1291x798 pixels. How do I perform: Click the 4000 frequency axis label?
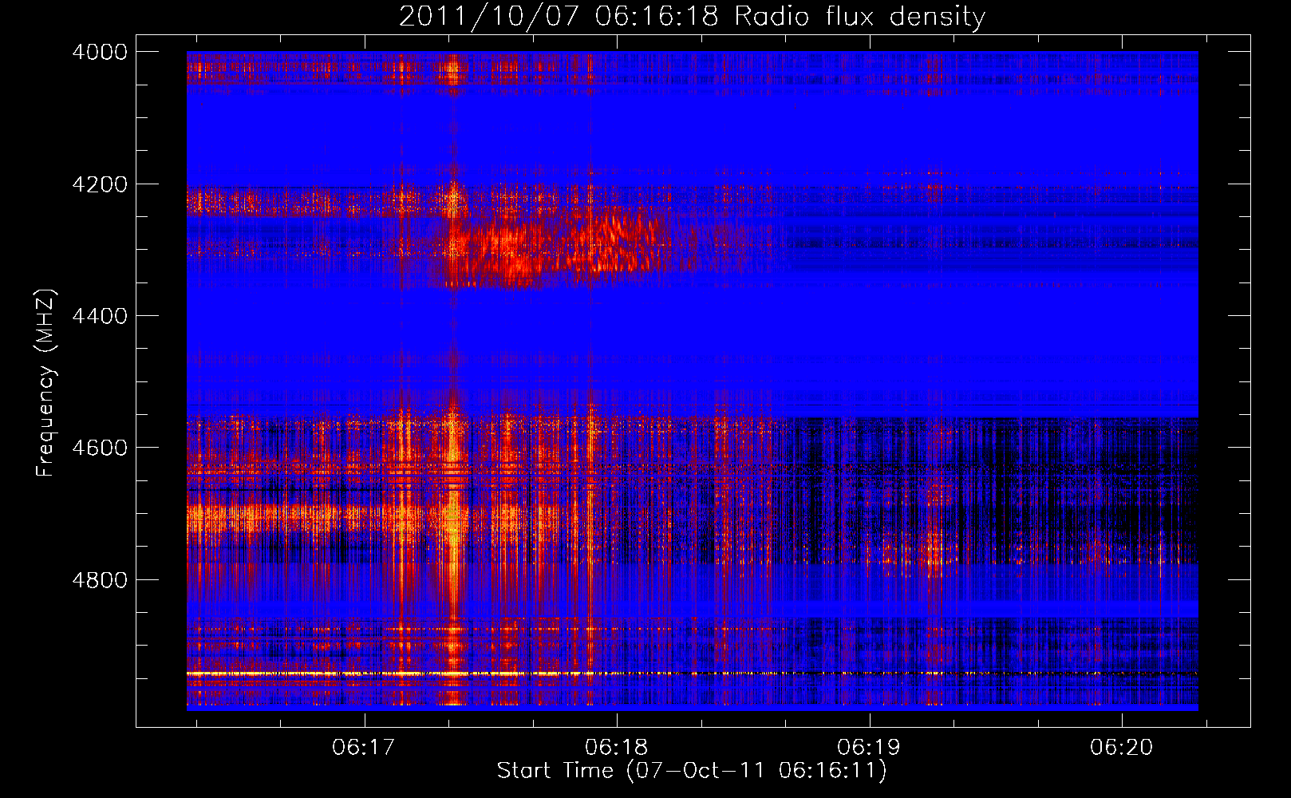click(100, 52)
